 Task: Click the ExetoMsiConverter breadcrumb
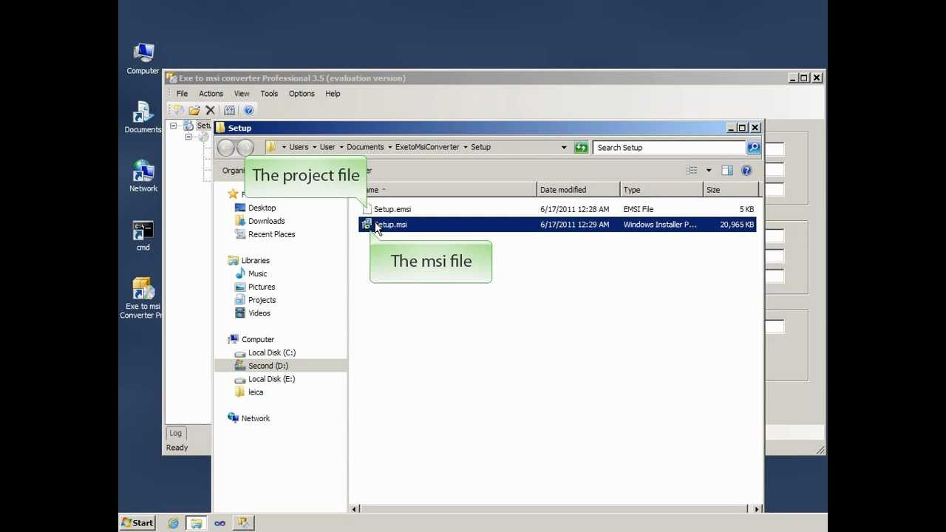[427, 147]
